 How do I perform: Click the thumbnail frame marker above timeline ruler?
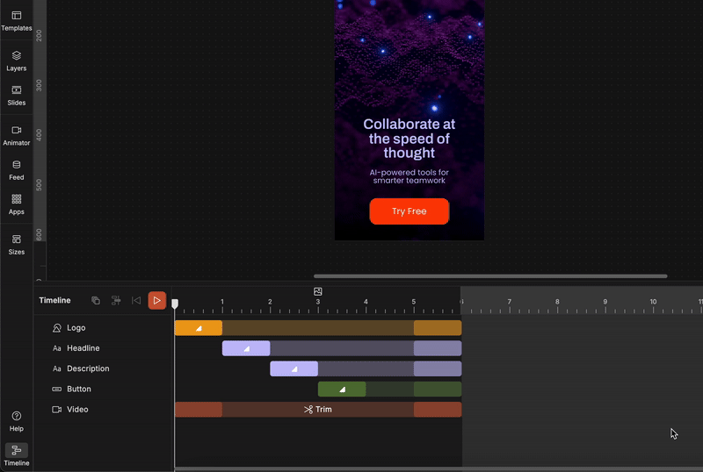(318, 291)
